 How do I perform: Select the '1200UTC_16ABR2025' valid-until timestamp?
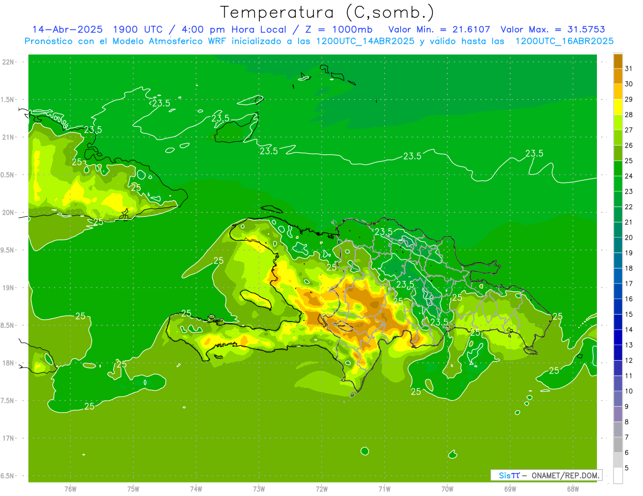[564, 41]
